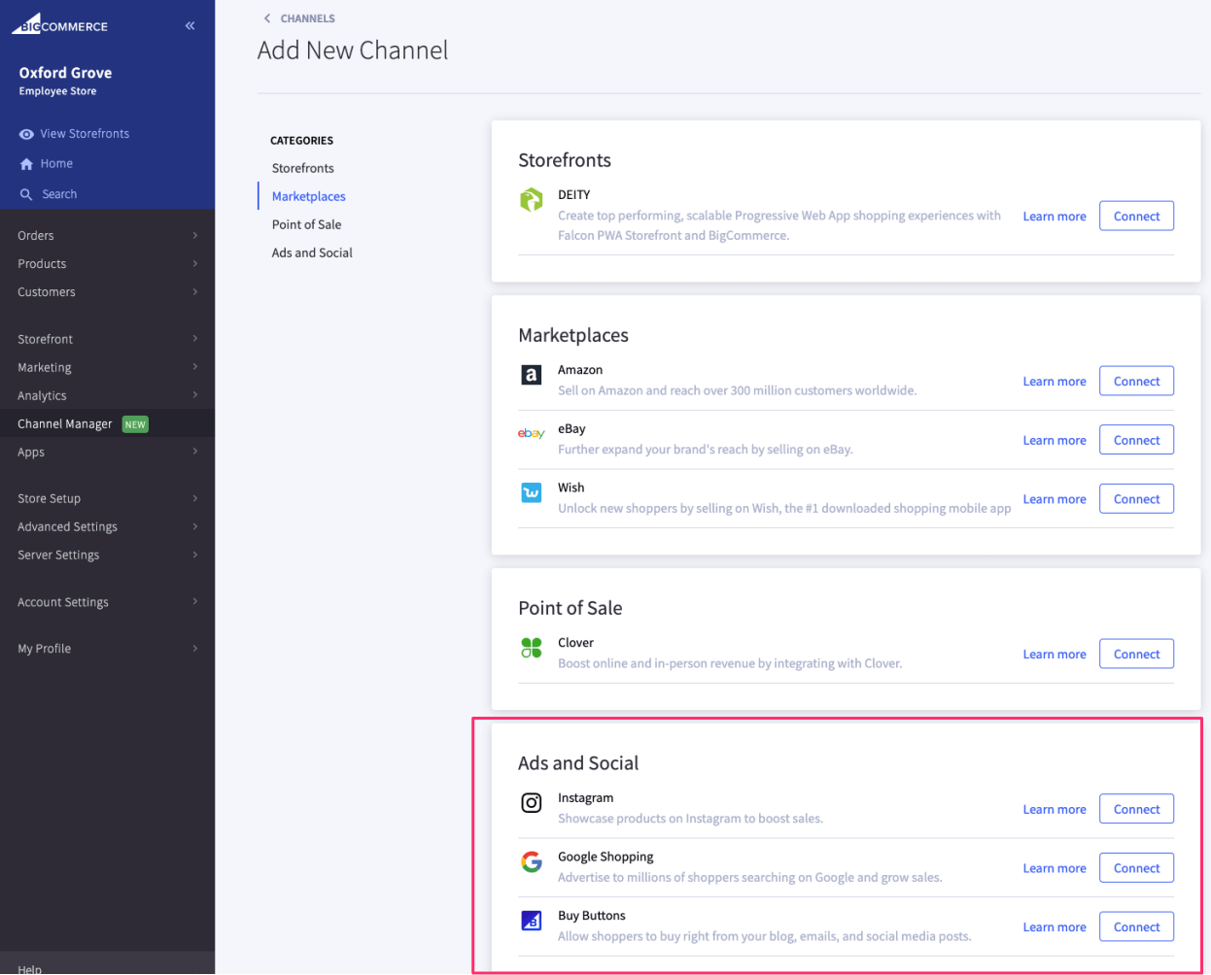Viewport: 1211px width, 975px height.
Task: Learn more about Wish
Action: coord(1055,499)
